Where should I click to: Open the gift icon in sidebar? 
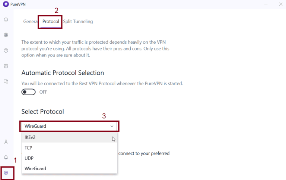click(x=6, y=66)
